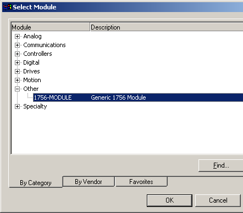Expand the Communications category
243x213 pixels.
pyautogui.click(x=17, y=45)
